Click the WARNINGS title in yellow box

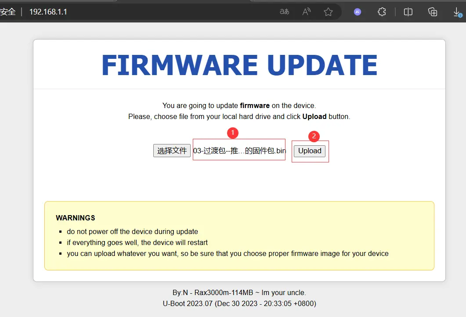point(76,218)
